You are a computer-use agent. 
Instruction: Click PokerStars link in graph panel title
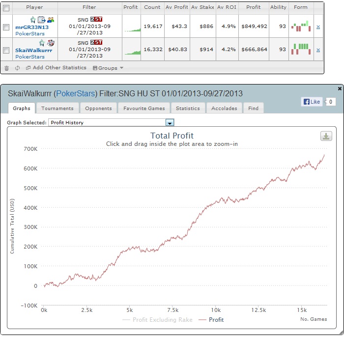tap(76, 94)
